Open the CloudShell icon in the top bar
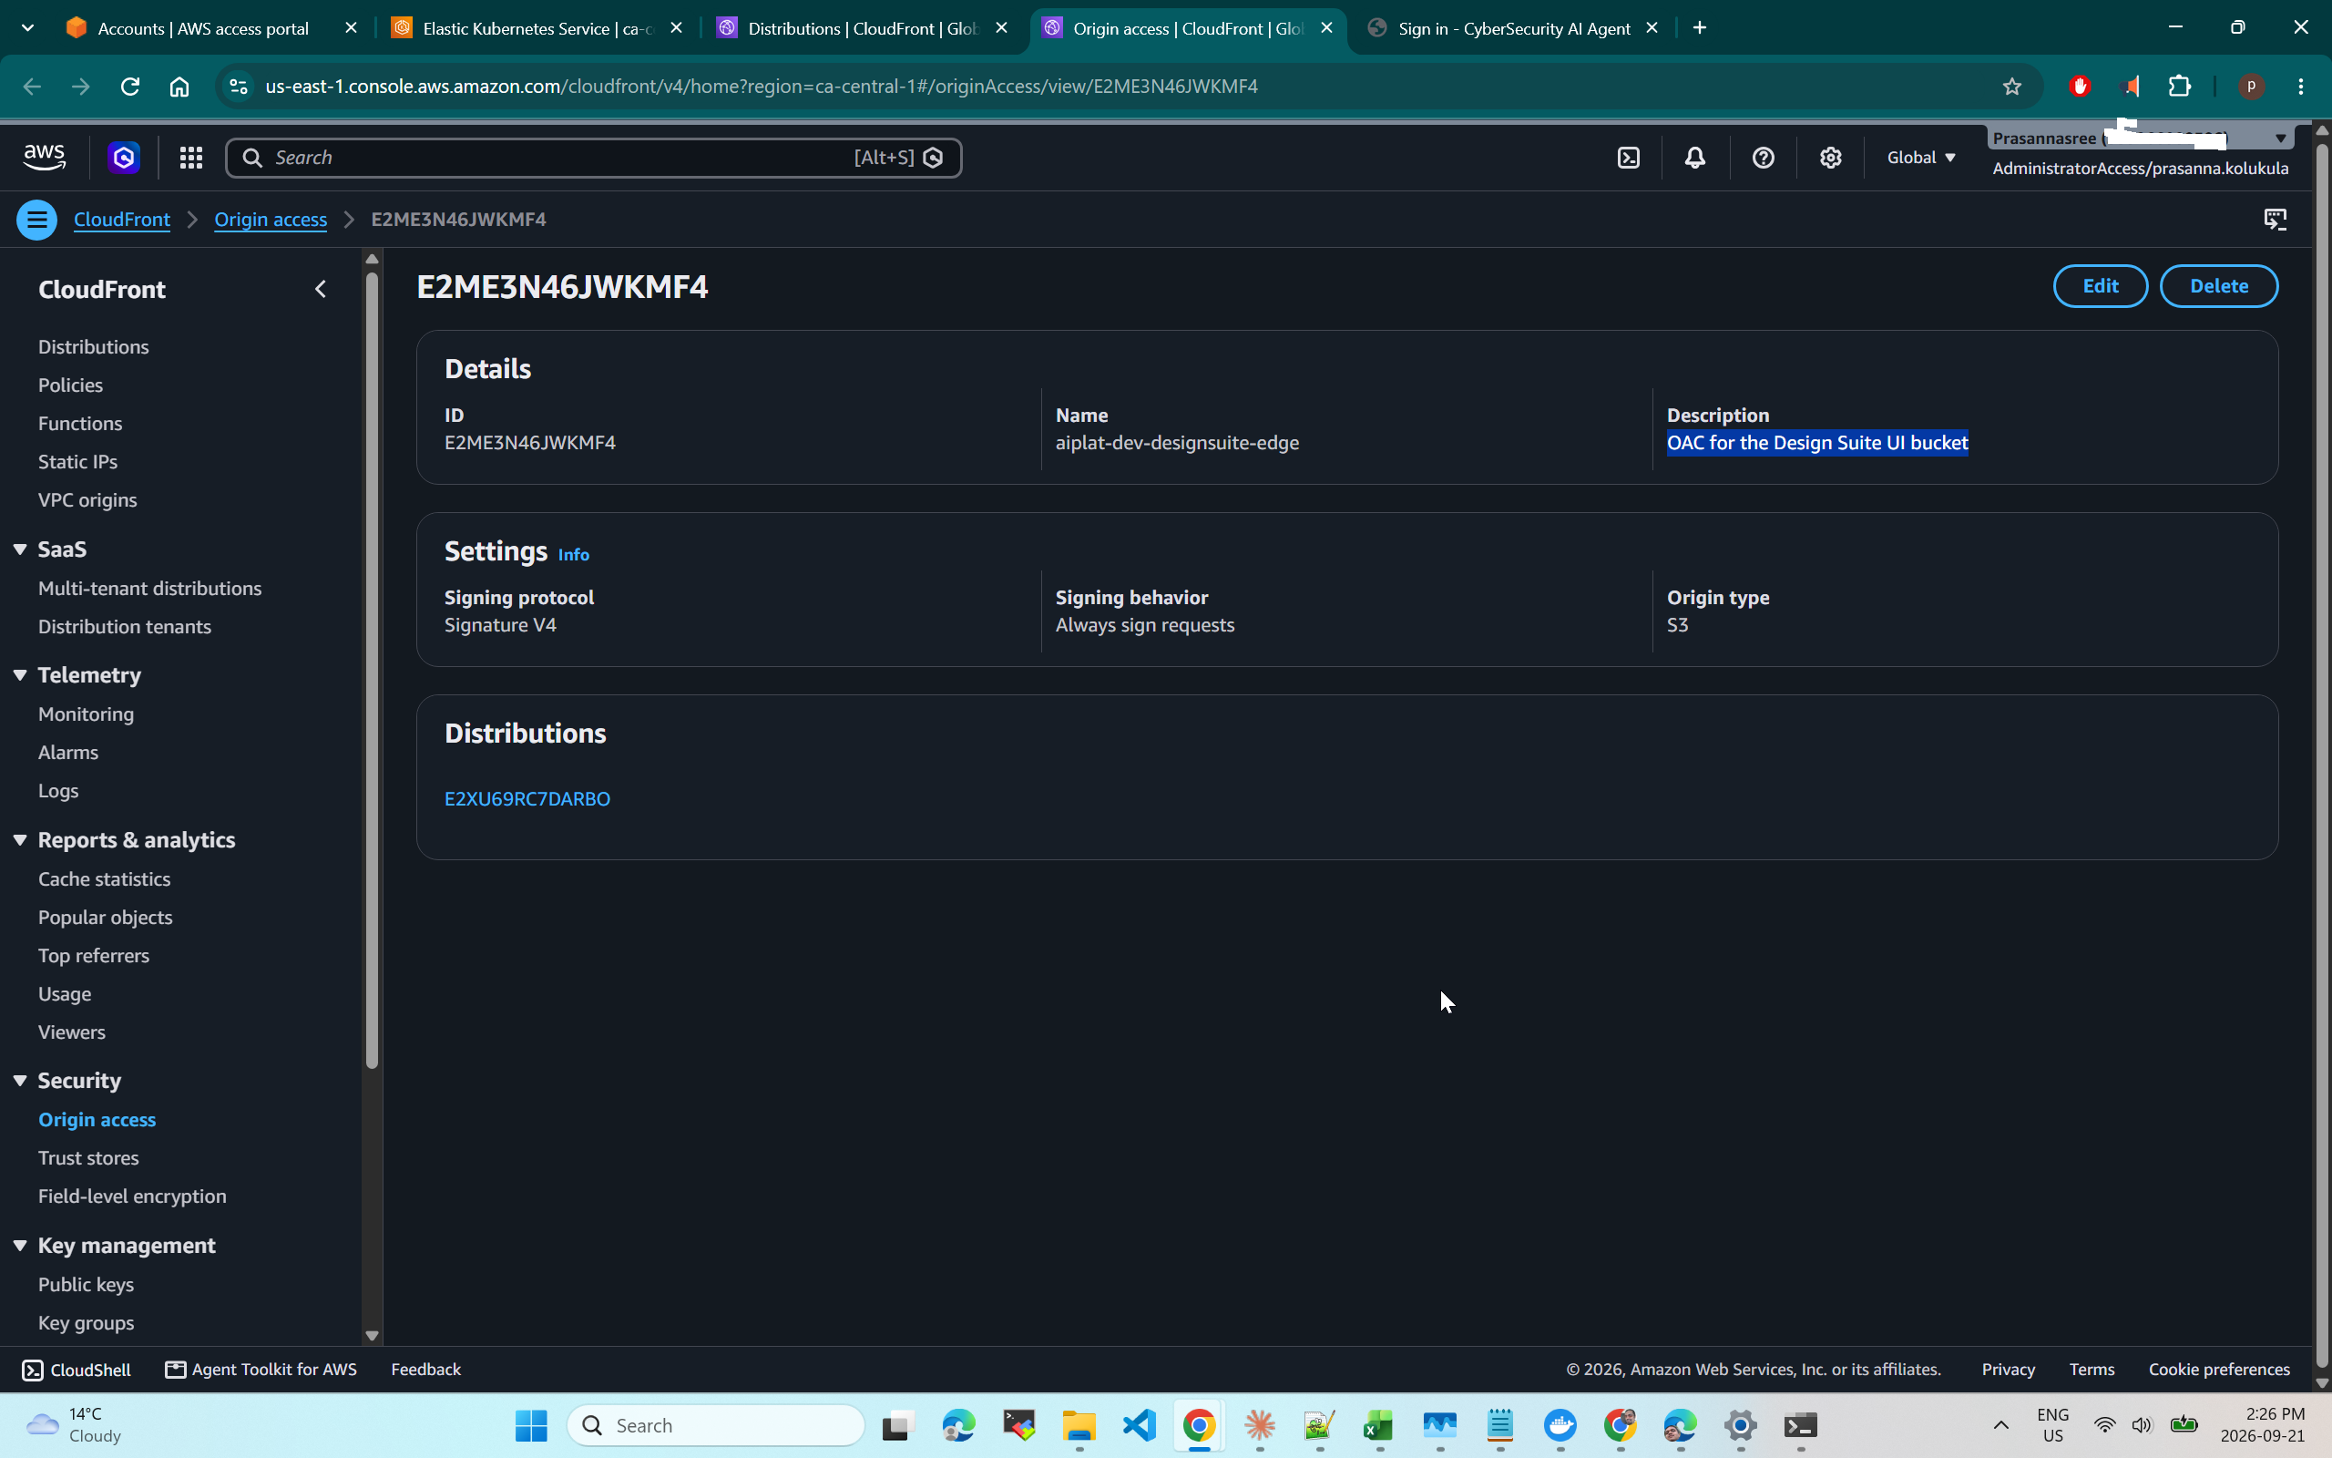Viewport: 2332px width, 1458px height. (x=1629, y=157)
